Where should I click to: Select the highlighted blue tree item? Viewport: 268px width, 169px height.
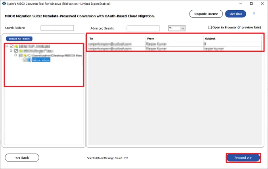(x=41, y=60)
